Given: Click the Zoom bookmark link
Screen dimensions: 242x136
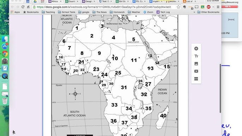Looking at the screenshot, I should [148, 12].
